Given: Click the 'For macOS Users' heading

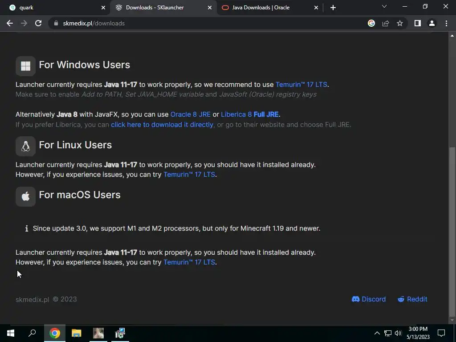Looking at the screenshot, I should (x=80, y=195).
